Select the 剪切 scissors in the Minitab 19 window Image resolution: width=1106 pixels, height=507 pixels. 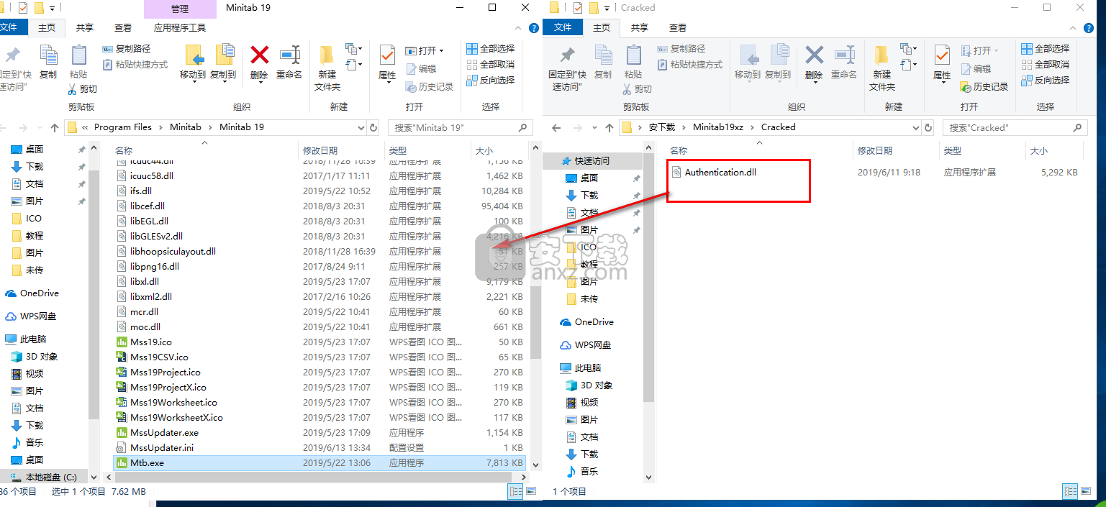click(83, 89)
